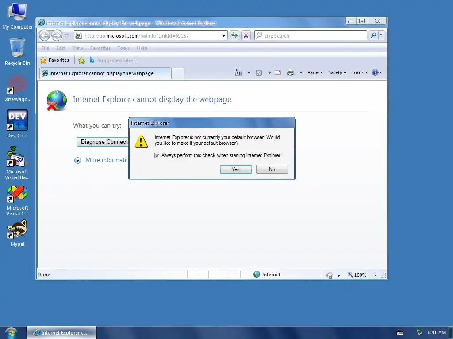This screenshot has width=453, height=339.
Task: Open the dropdown beside Protected Mode icon
Action: click(338, 275)
